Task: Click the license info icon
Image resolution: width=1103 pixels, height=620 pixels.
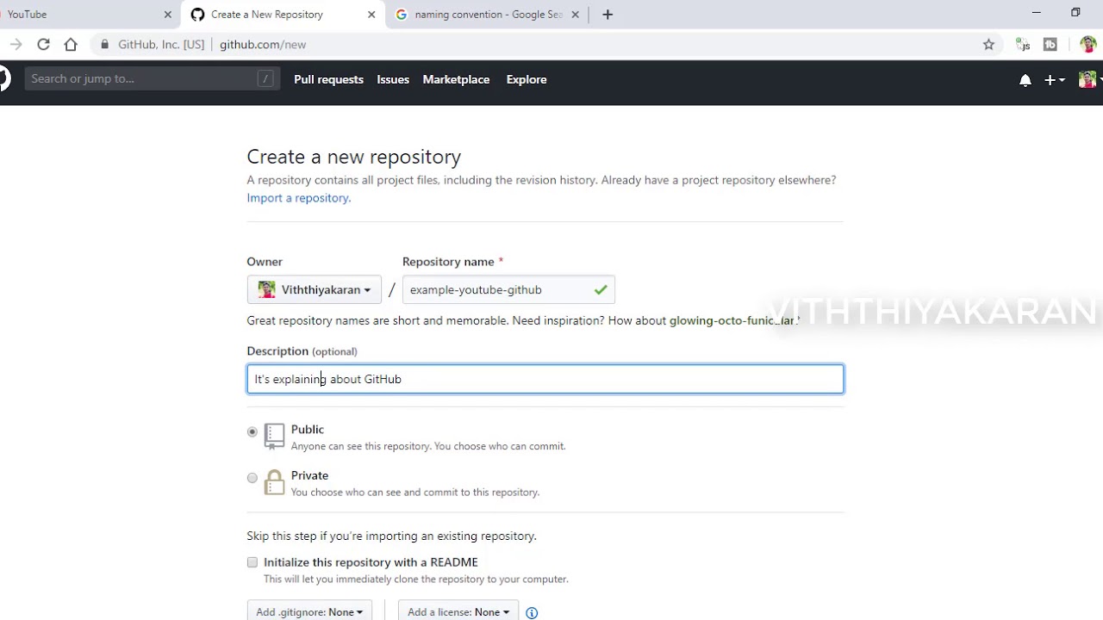Action: [x=532, y=613]
